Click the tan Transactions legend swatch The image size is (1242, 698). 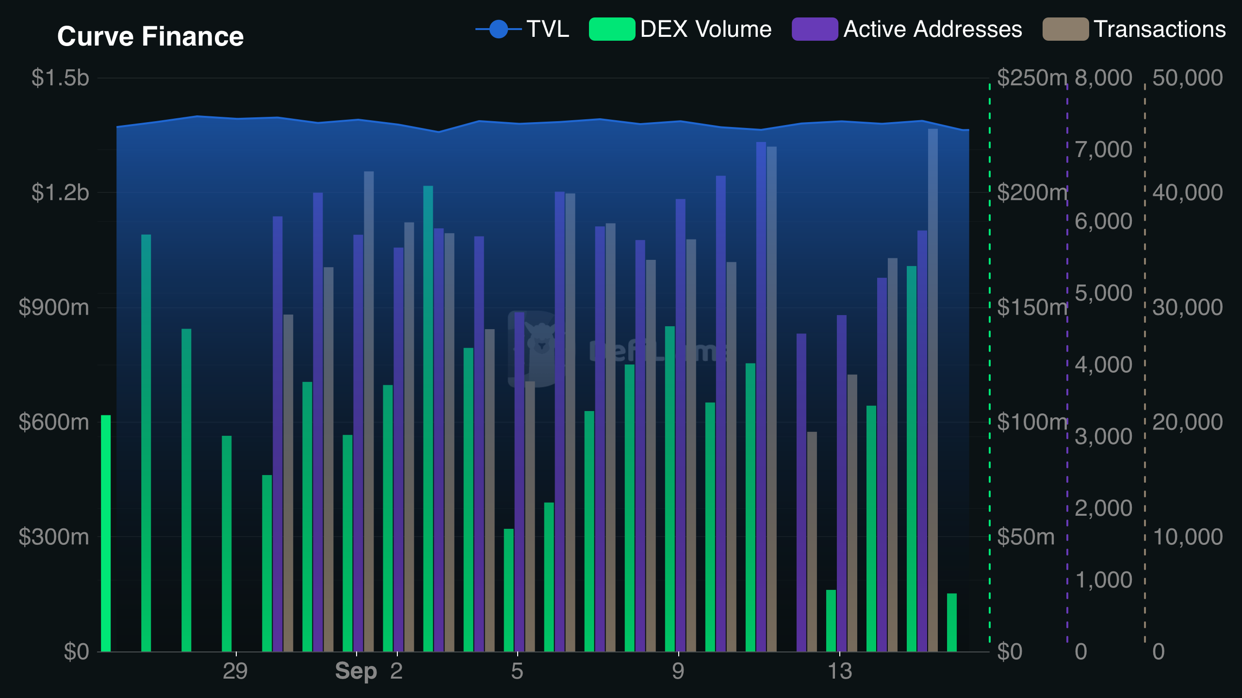click(x=1065, y=29)
